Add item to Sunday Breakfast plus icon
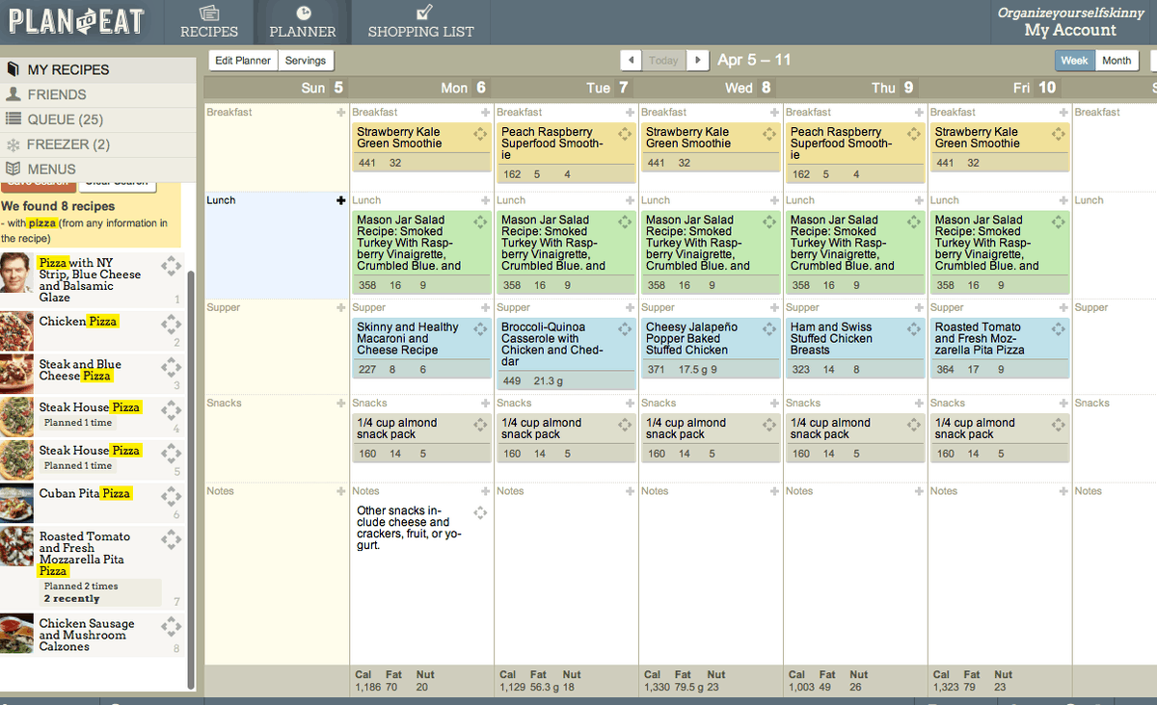The image size is (1157, 705). 340,113
